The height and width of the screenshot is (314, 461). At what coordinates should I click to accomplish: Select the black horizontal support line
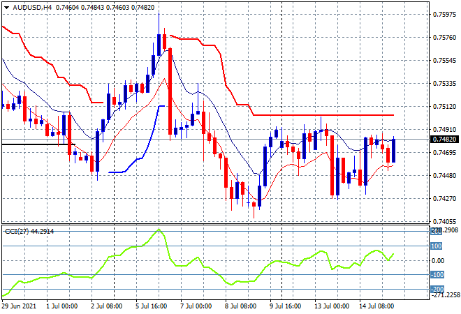coord(35,144)
